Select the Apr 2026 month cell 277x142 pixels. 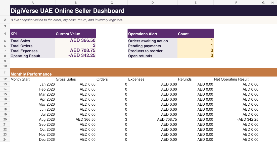33,99
